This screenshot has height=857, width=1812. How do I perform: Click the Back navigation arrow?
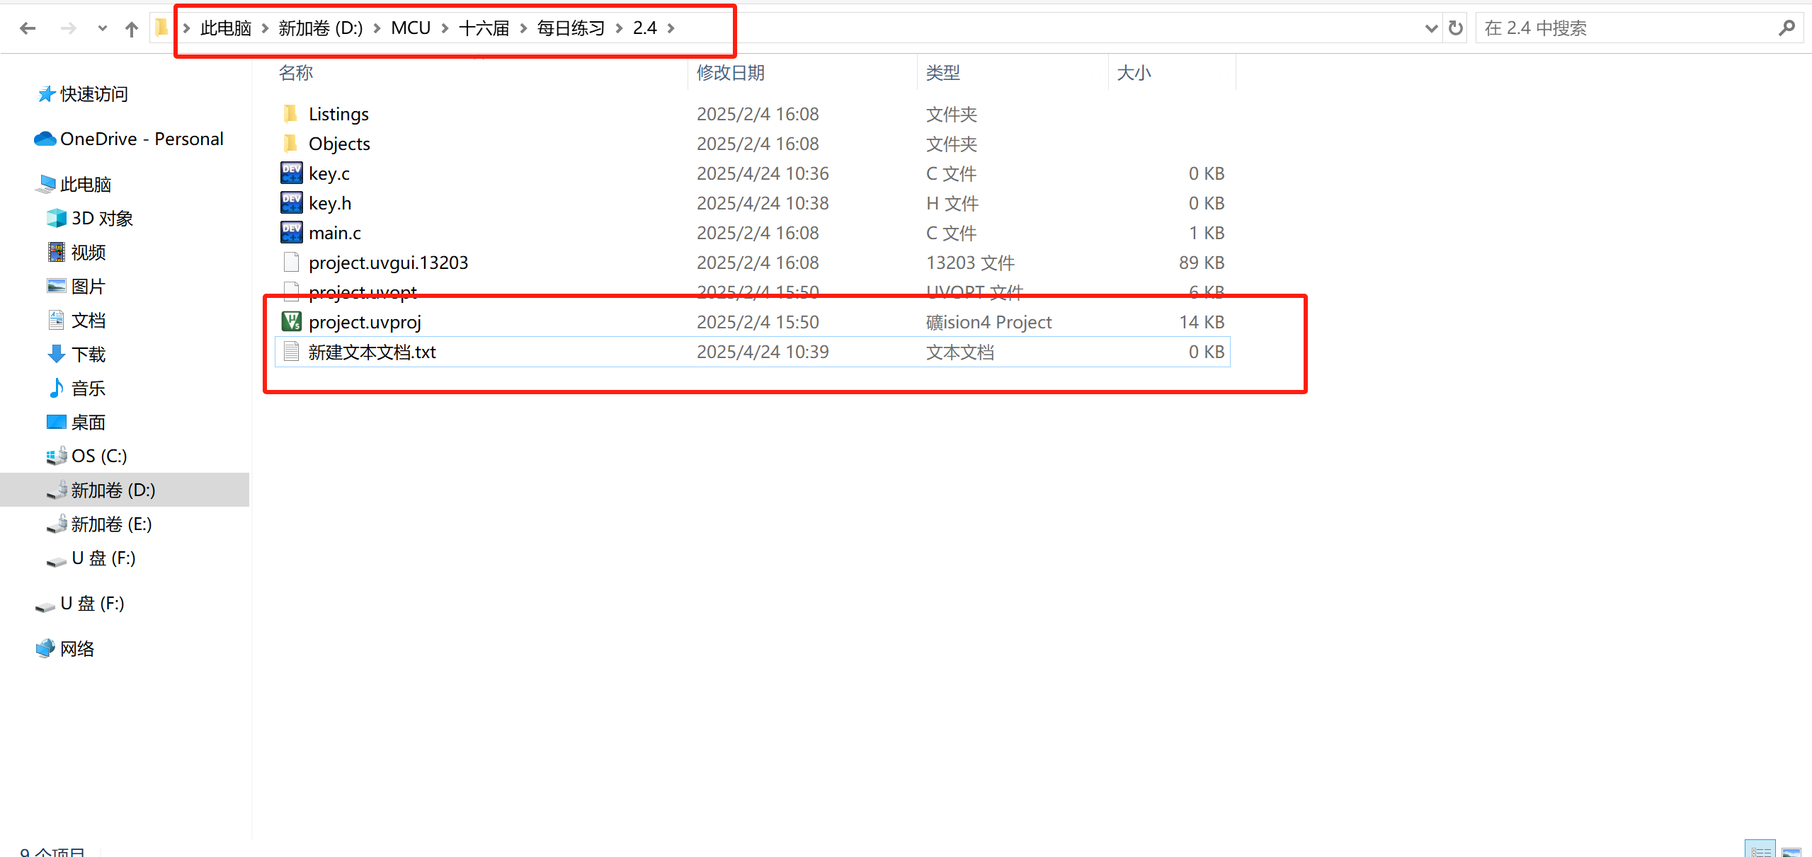pos(28,28)
